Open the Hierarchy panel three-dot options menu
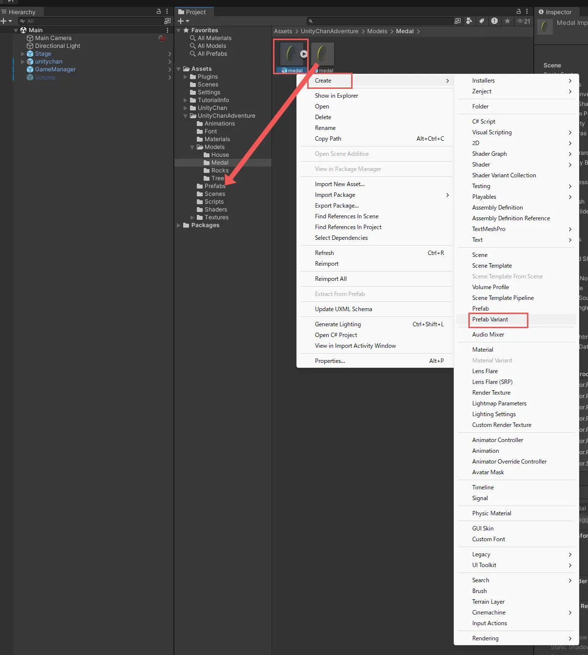This screenshot has height=655, width=588. pyautogui.click(x=167, y=11)
